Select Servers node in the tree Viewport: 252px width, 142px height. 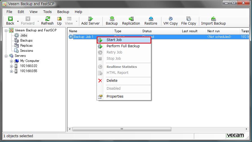click(x=20, y=56)
